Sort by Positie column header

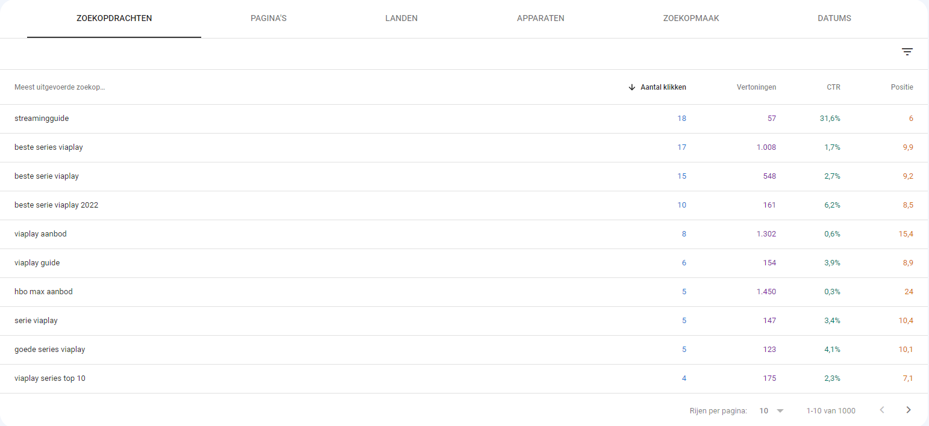coord(902,87)
